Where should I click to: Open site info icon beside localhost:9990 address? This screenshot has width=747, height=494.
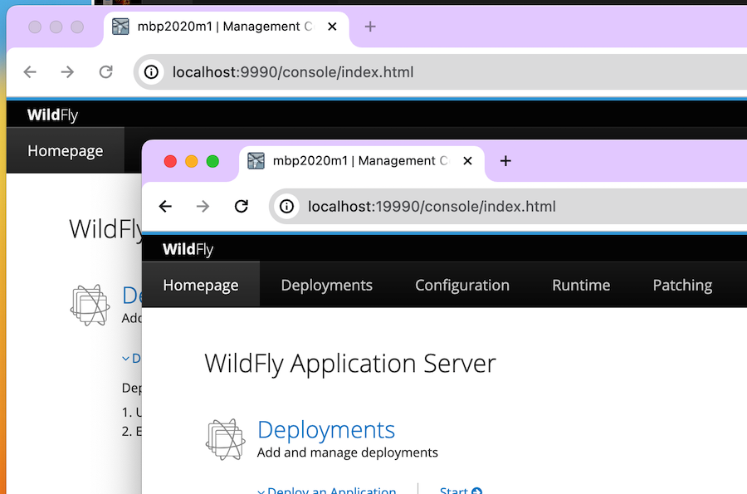pos(152,72)
